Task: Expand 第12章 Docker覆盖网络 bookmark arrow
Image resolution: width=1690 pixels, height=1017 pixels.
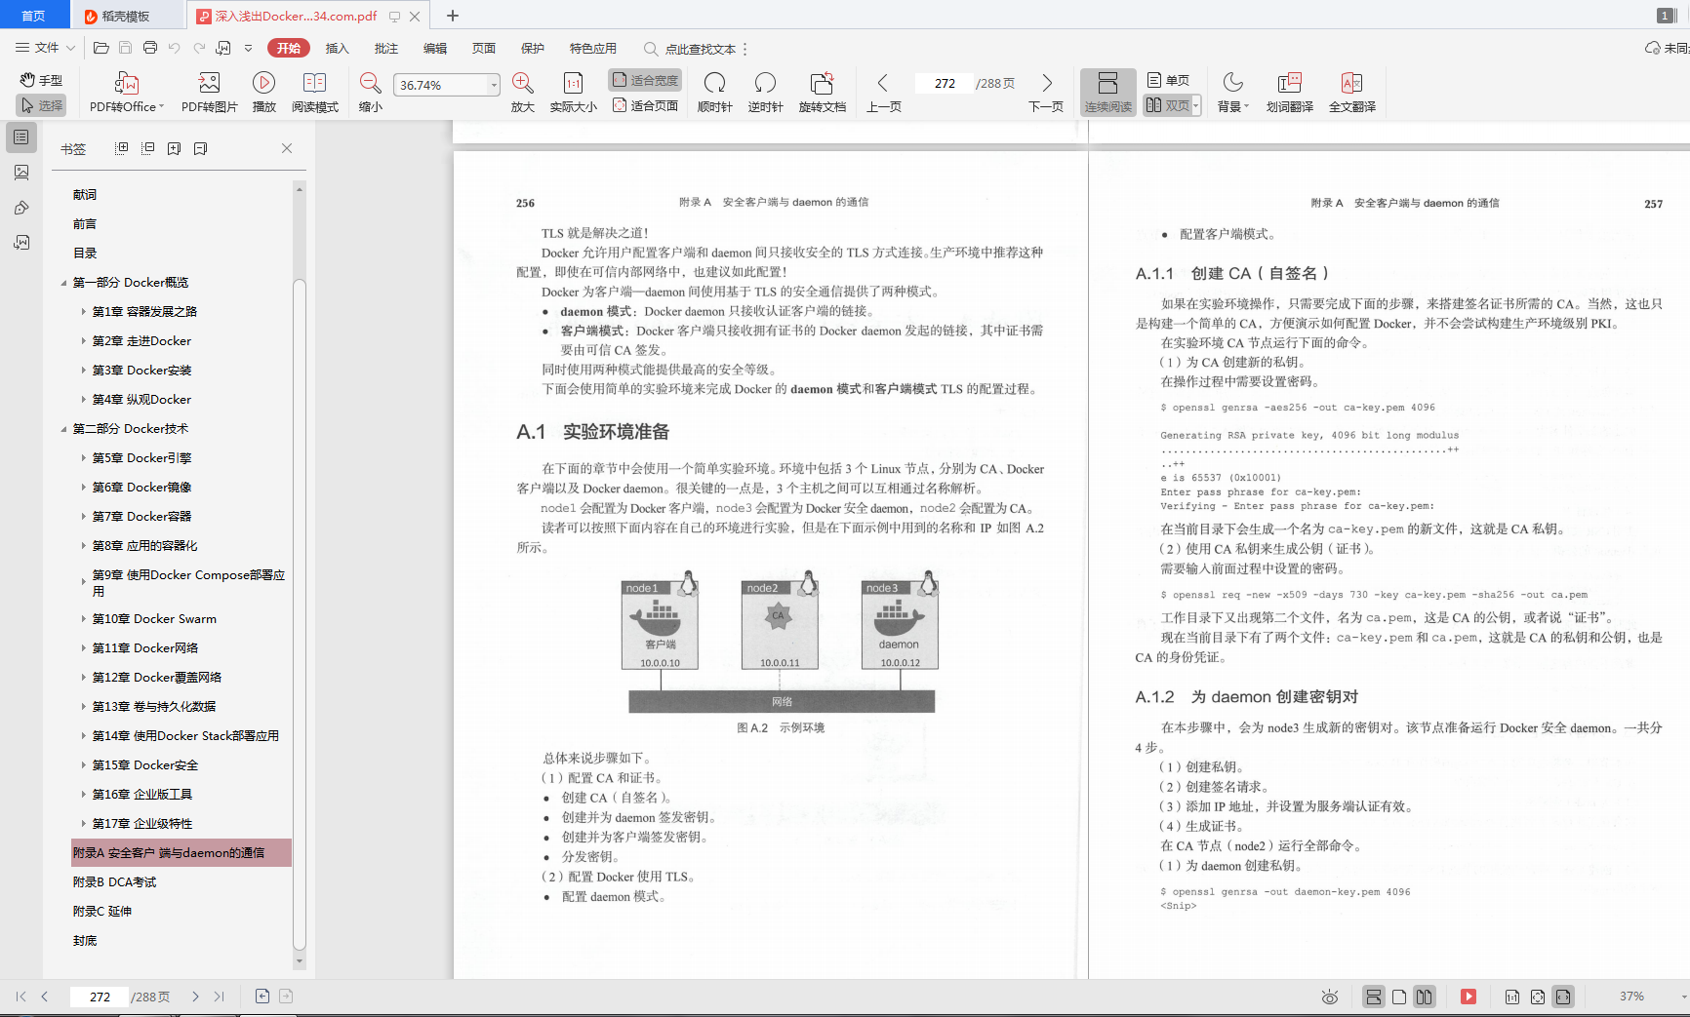Action: (x=83, y=678)
